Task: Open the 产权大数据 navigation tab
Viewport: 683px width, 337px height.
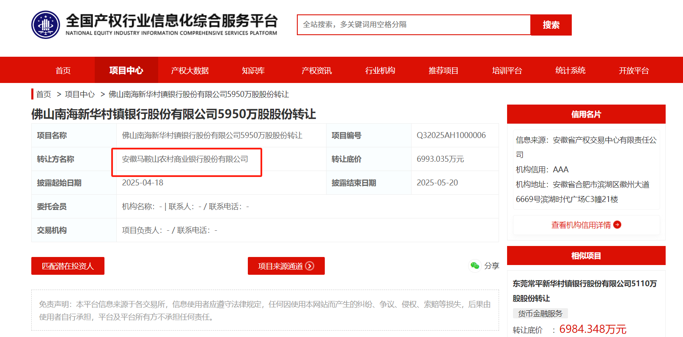Action: 190,70
